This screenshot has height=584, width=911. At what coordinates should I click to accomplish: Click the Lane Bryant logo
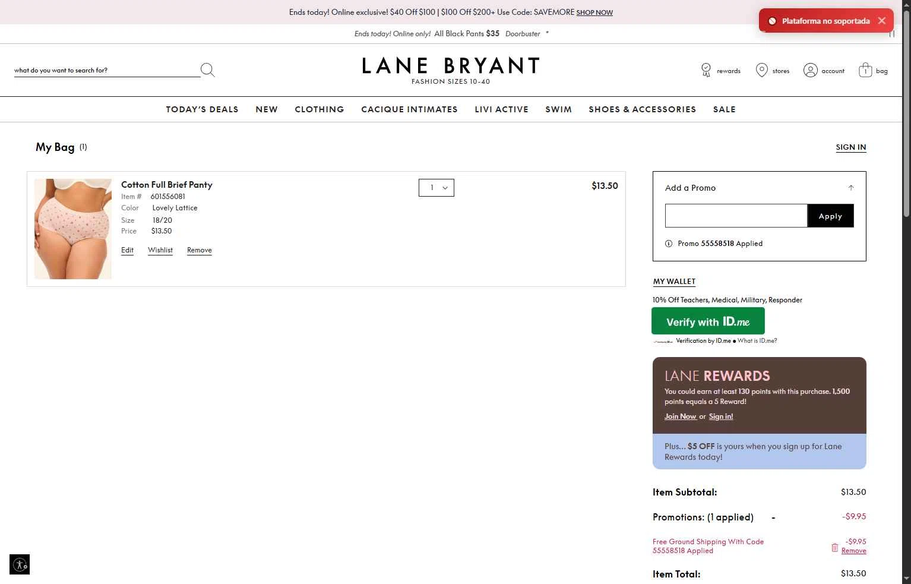click(x=451, y=70)
